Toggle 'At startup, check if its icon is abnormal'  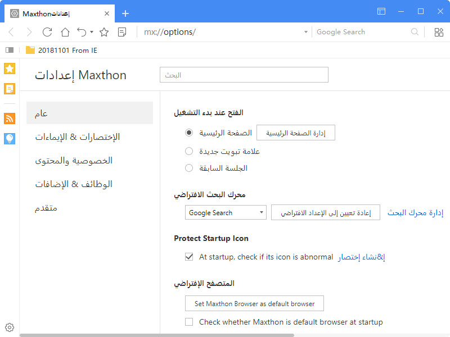click(189, 257)
